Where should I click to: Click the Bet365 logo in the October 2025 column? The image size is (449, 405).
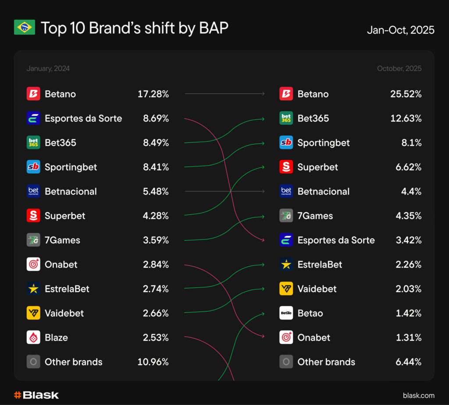click(x=286, y=118)
